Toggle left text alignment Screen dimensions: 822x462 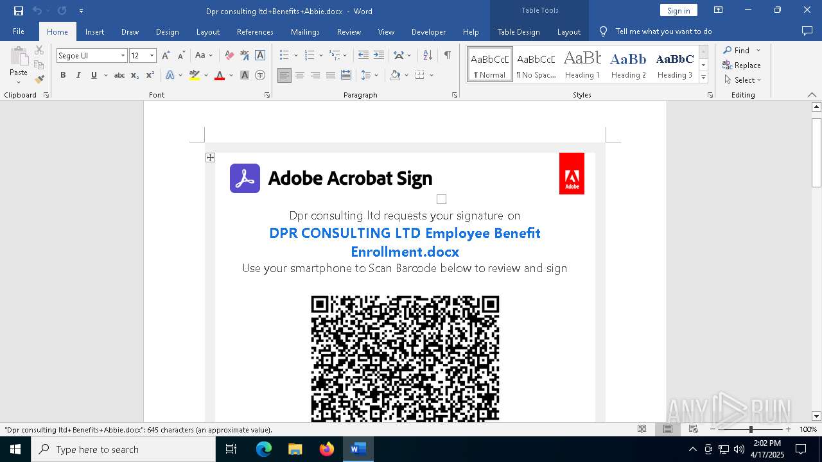click(284, 75)
